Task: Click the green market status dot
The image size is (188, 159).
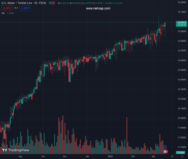Action: 50,3
